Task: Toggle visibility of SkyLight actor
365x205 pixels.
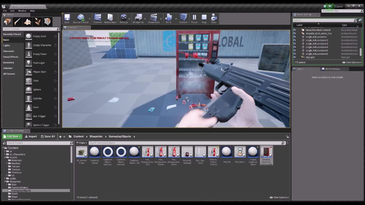Action: [295, 57]
